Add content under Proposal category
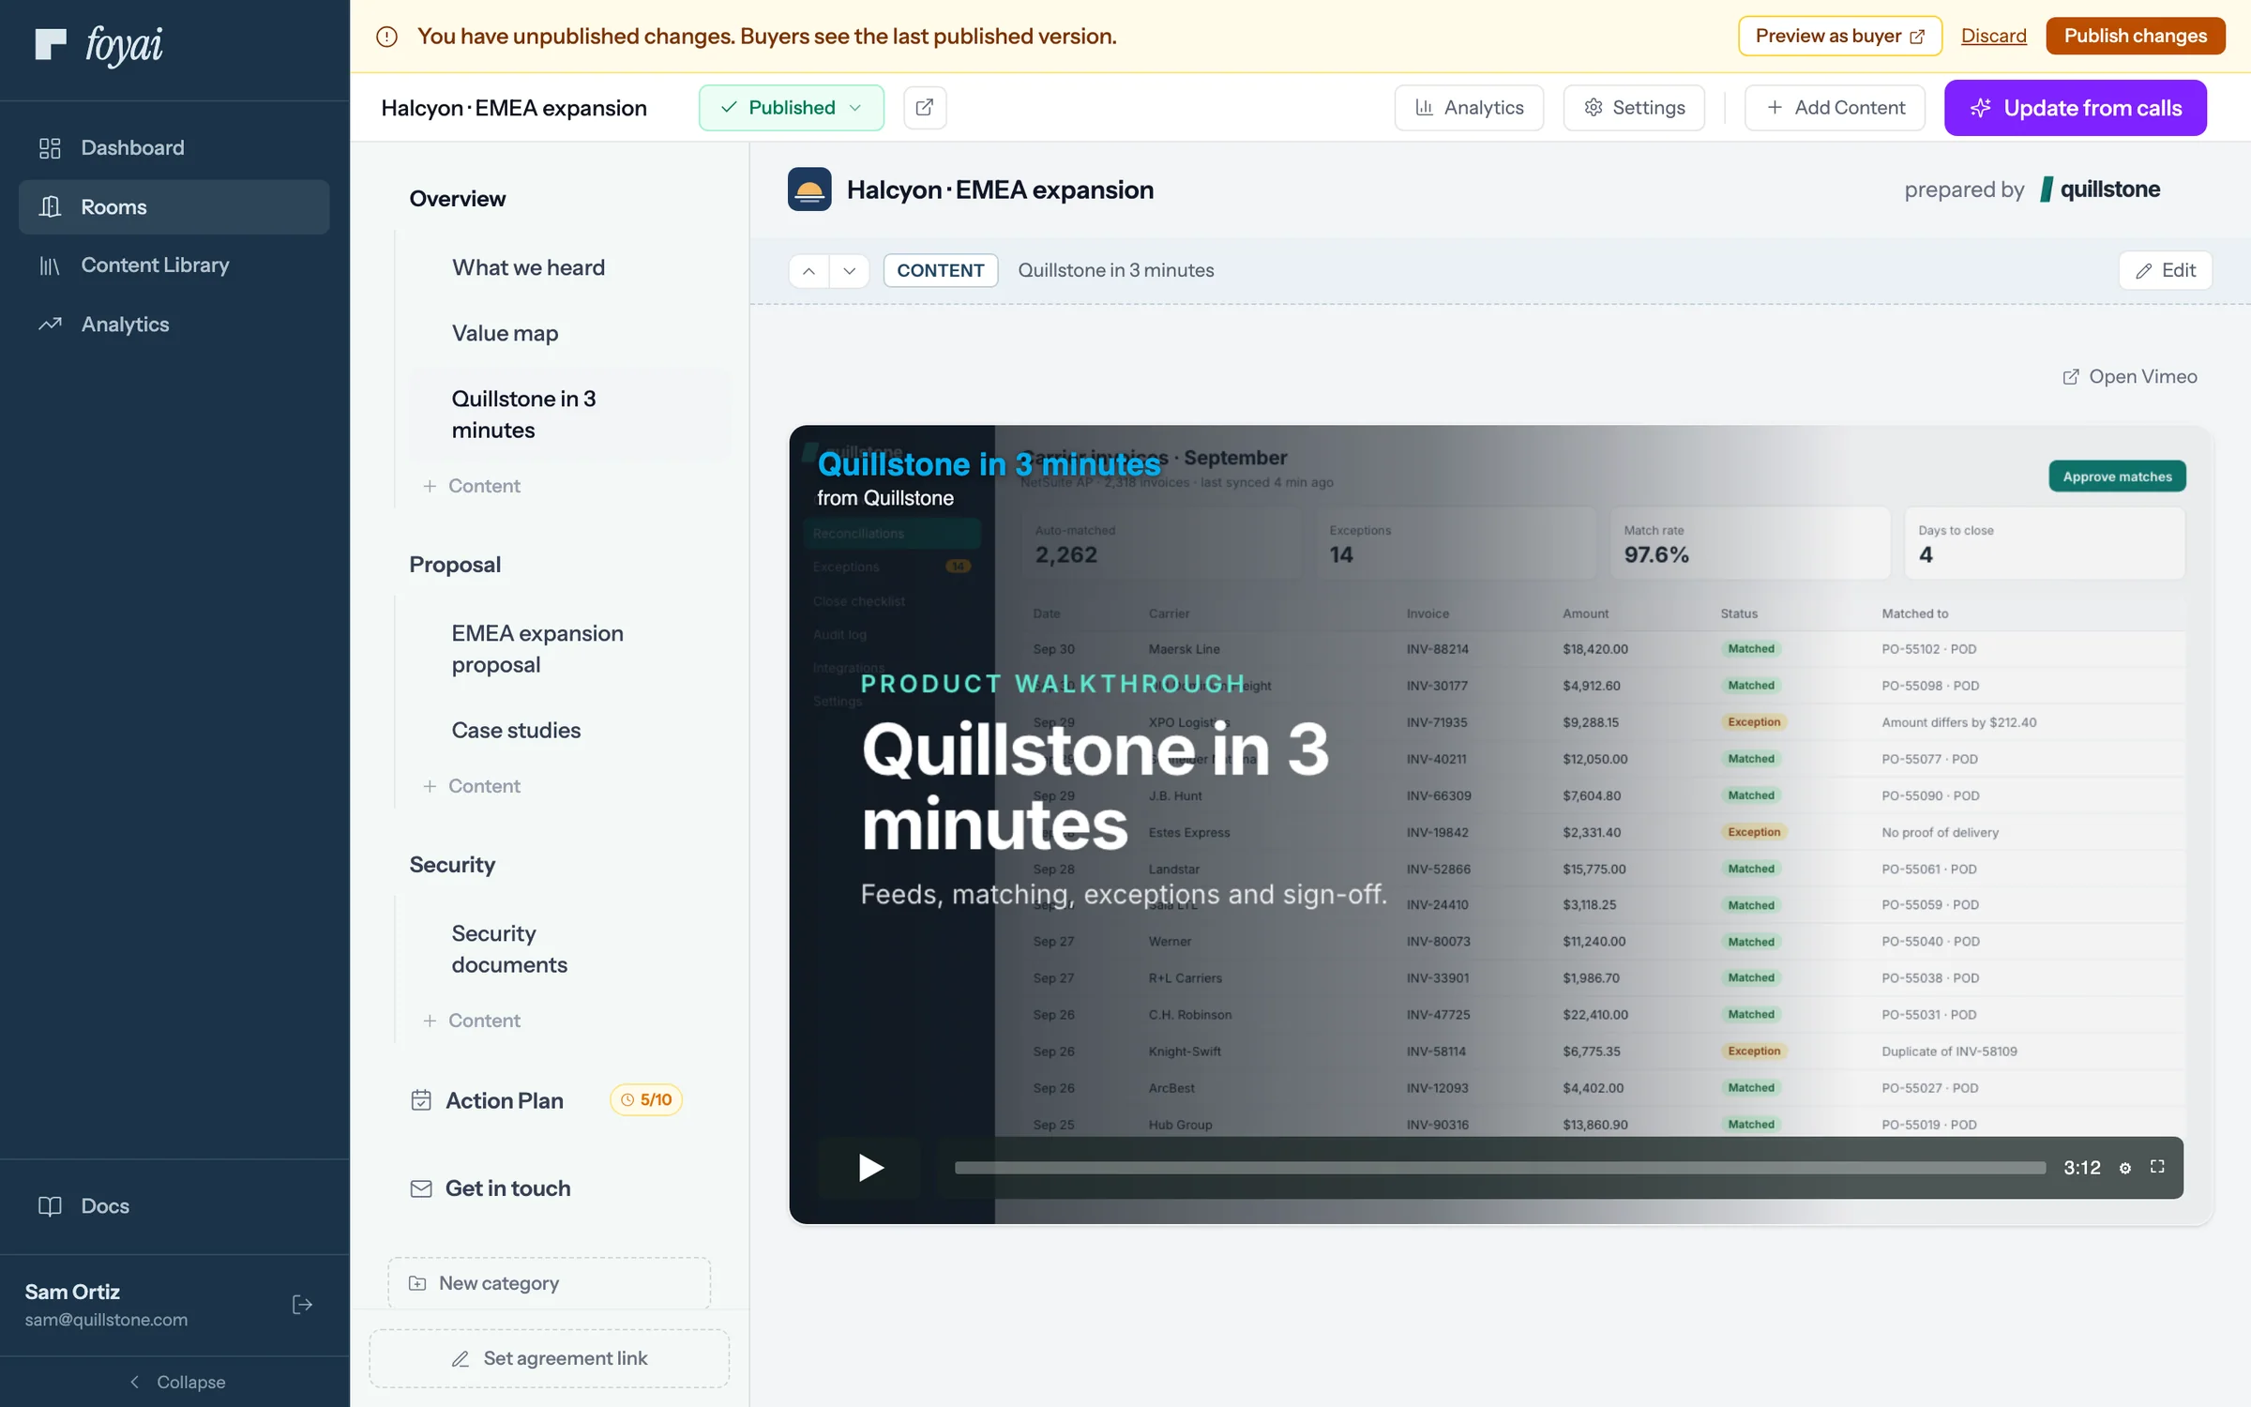The image size is (2251, 1407). click(x=472, y=786)
